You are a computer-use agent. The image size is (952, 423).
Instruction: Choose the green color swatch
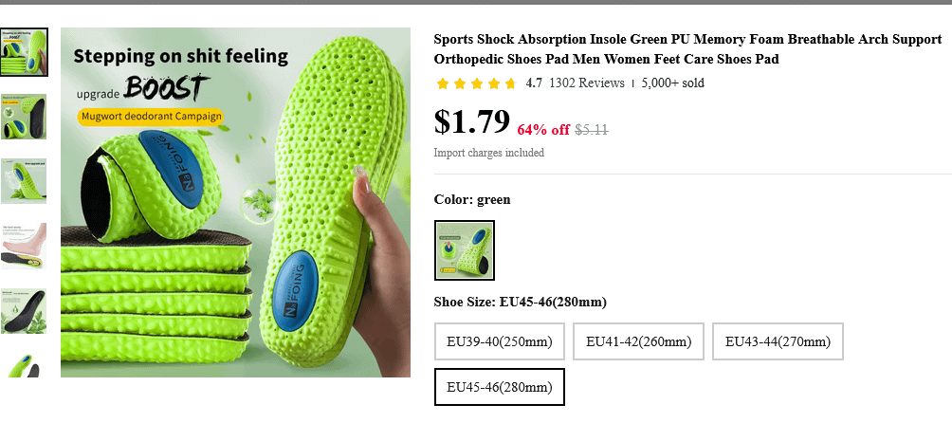465,250
